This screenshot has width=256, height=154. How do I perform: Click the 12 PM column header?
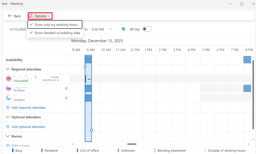[135, 50]
